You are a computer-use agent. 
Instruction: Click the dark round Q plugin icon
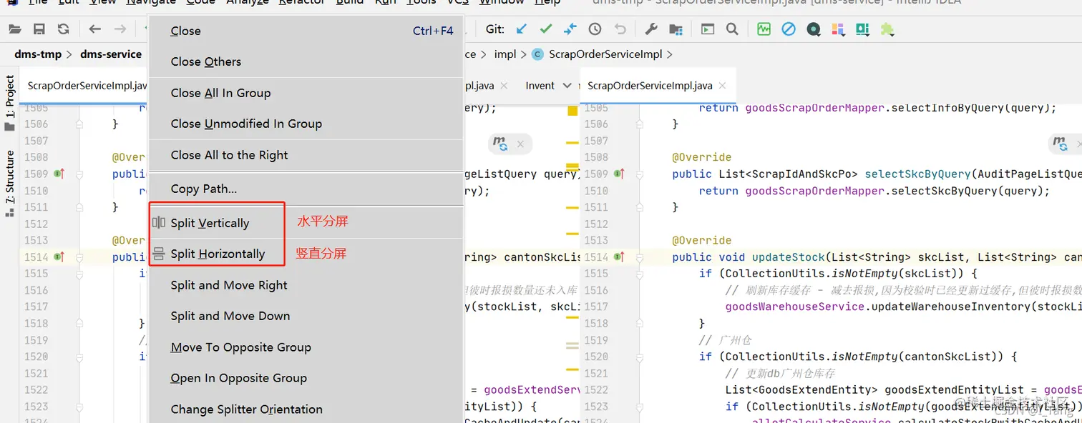tap(813, 29)
